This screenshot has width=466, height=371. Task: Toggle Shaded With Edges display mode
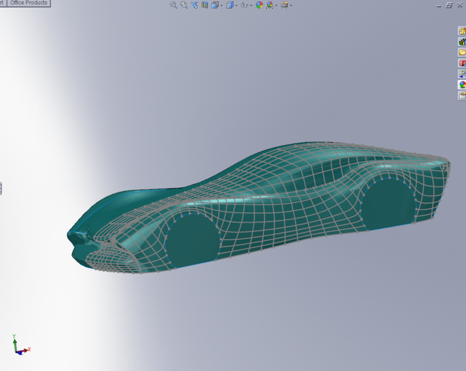tap(229, 5)
